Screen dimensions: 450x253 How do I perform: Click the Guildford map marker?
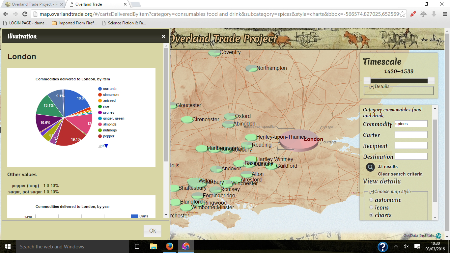point(271,166)
